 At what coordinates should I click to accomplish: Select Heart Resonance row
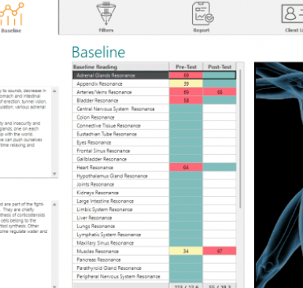coord(154,168)
